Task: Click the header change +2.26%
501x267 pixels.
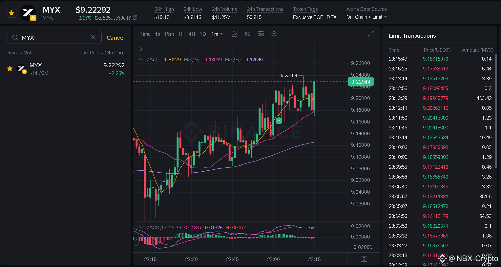Action: coord(83,18)
